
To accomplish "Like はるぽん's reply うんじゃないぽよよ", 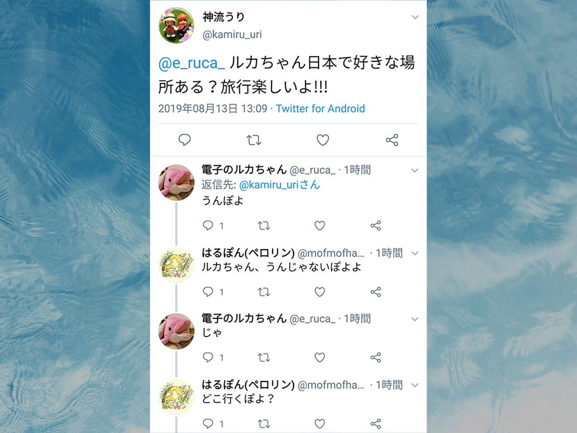I will (320, 292).
